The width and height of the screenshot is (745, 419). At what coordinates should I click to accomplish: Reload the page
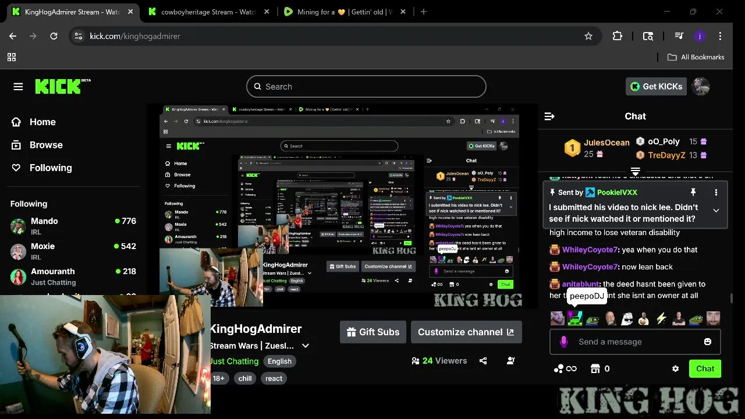click(54, 36)
